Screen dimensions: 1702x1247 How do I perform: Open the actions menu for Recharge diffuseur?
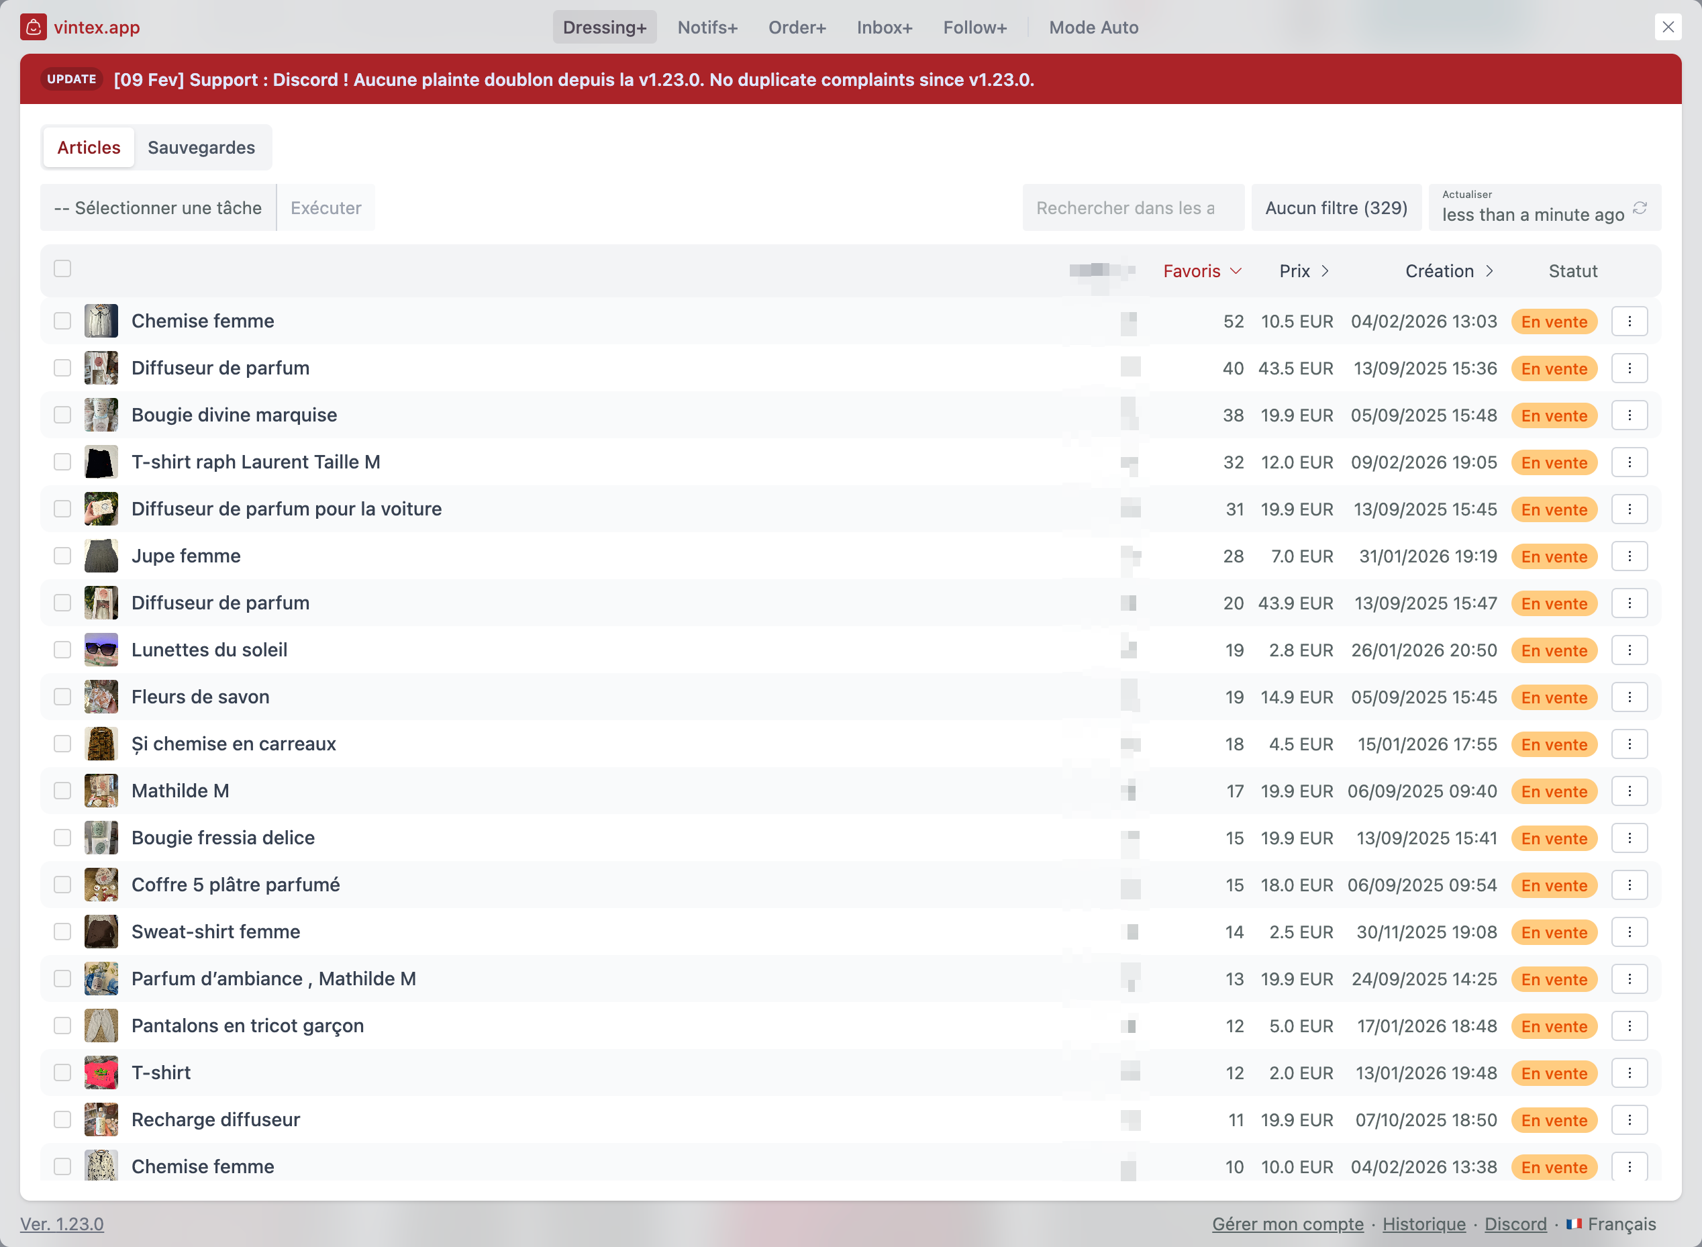[x=1630, y=1120]
